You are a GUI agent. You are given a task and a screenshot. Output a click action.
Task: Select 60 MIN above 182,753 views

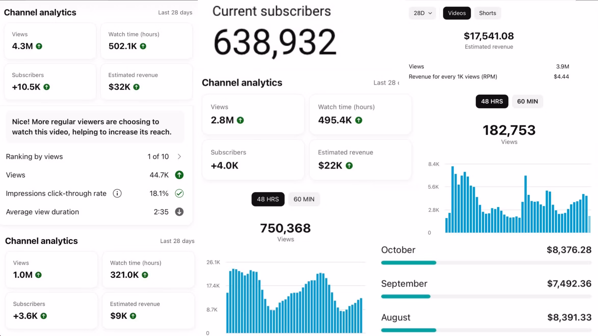pos(527,101)
